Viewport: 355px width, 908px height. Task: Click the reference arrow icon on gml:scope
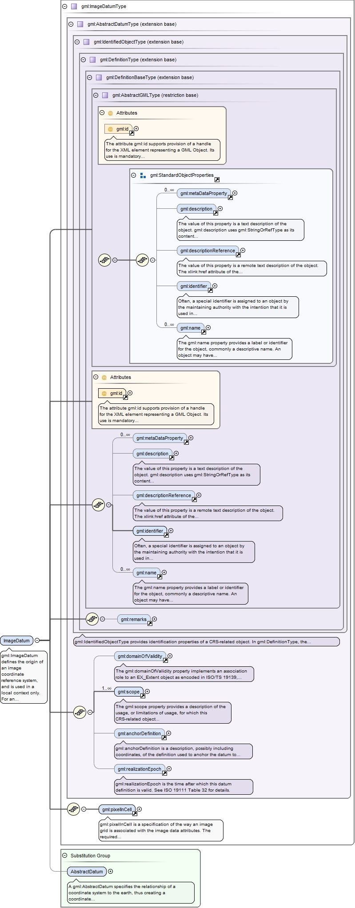click(x=143, y=696)
